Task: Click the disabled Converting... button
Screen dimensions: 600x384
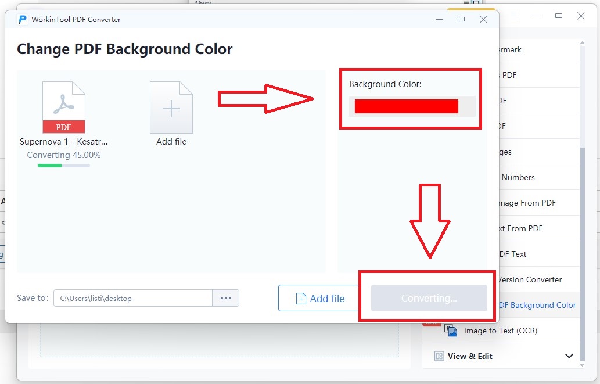Action: pyautogui.click(x=429, y=298)
